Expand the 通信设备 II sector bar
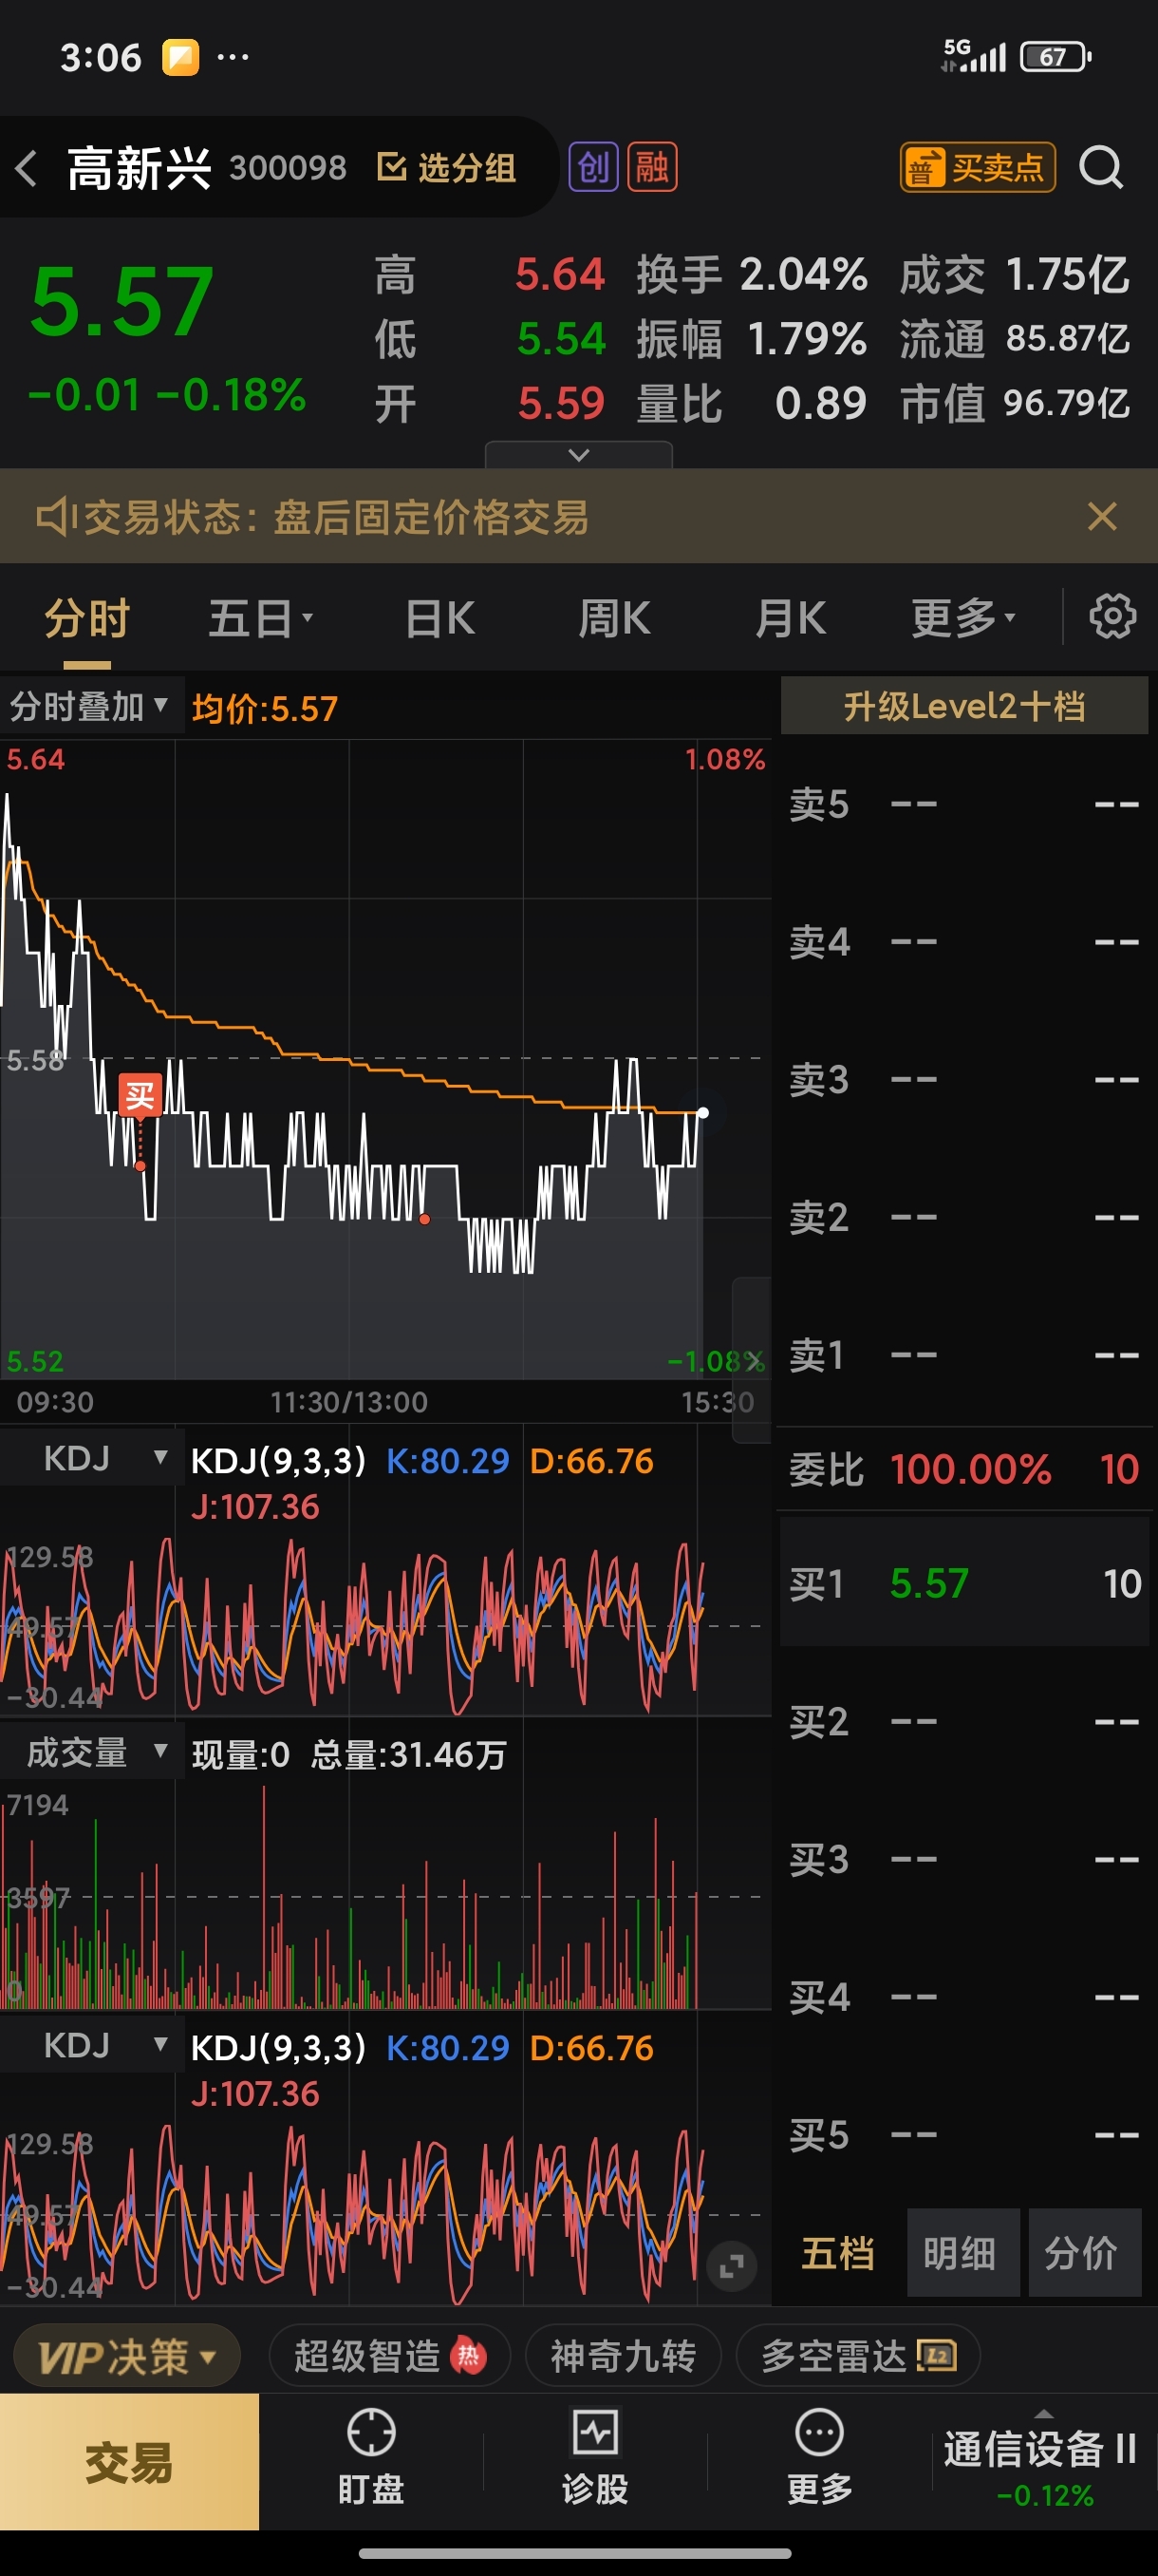The width and height of the screenshot is (1158, 2576). 1042,2462
